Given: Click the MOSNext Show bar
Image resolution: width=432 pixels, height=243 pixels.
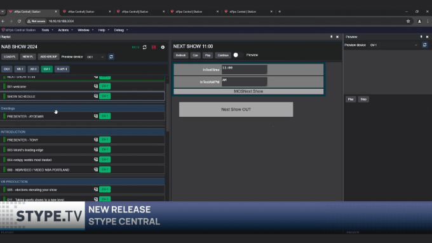Looking at the screenshot, I should coord(248,91).
